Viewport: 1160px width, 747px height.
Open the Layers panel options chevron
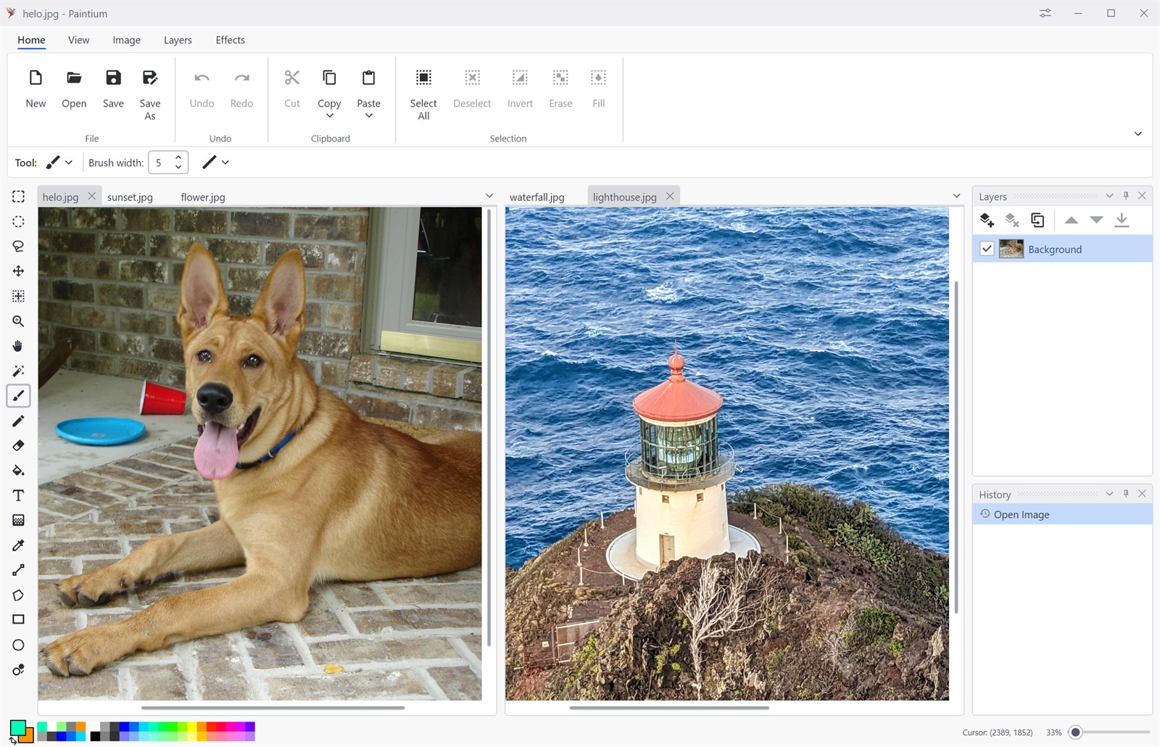click(x=1109, y=196)
